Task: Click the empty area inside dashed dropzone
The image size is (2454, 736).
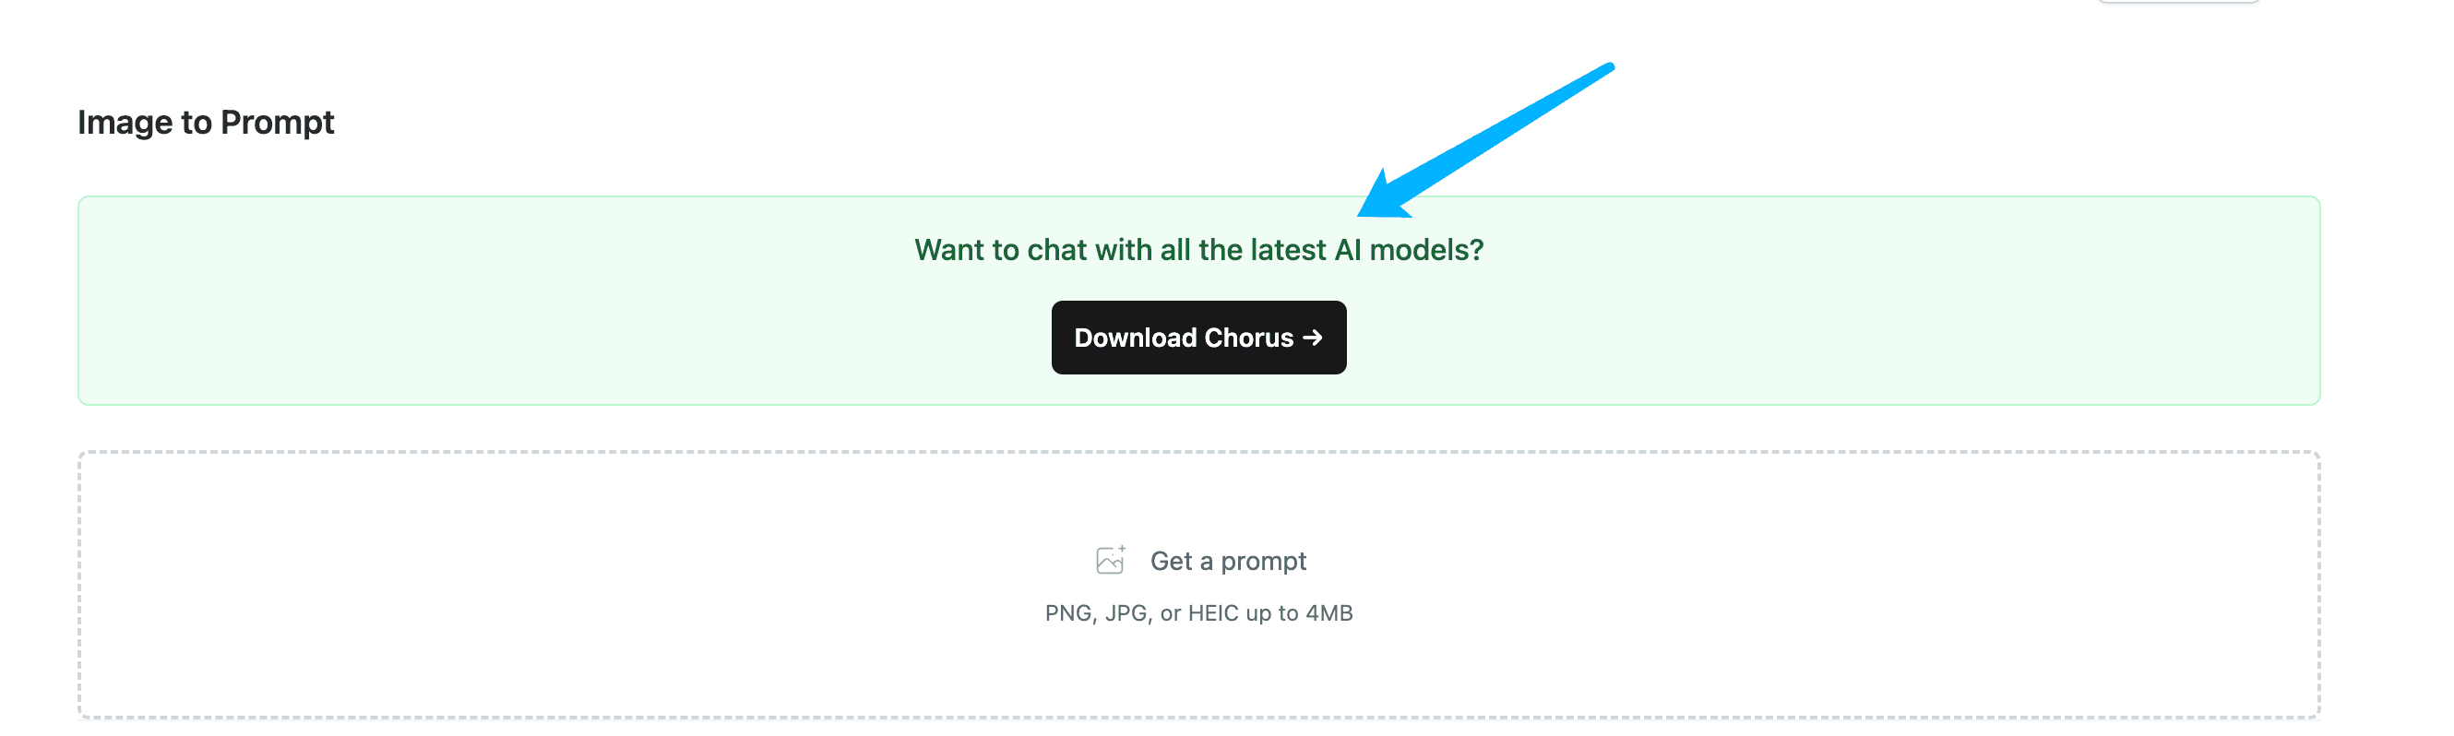Action: [x=572, y=585]
